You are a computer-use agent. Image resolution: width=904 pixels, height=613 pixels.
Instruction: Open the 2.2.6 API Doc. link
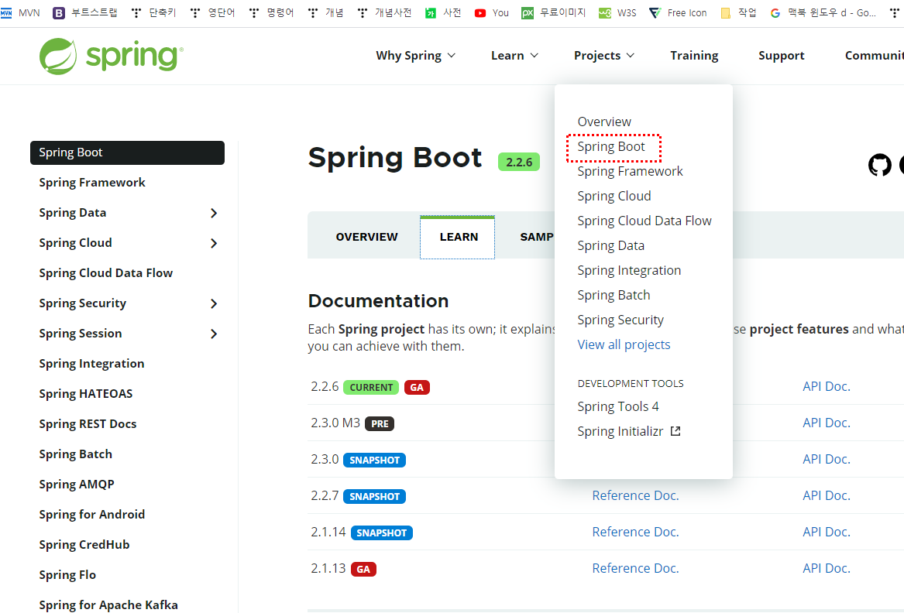point(827,386)
